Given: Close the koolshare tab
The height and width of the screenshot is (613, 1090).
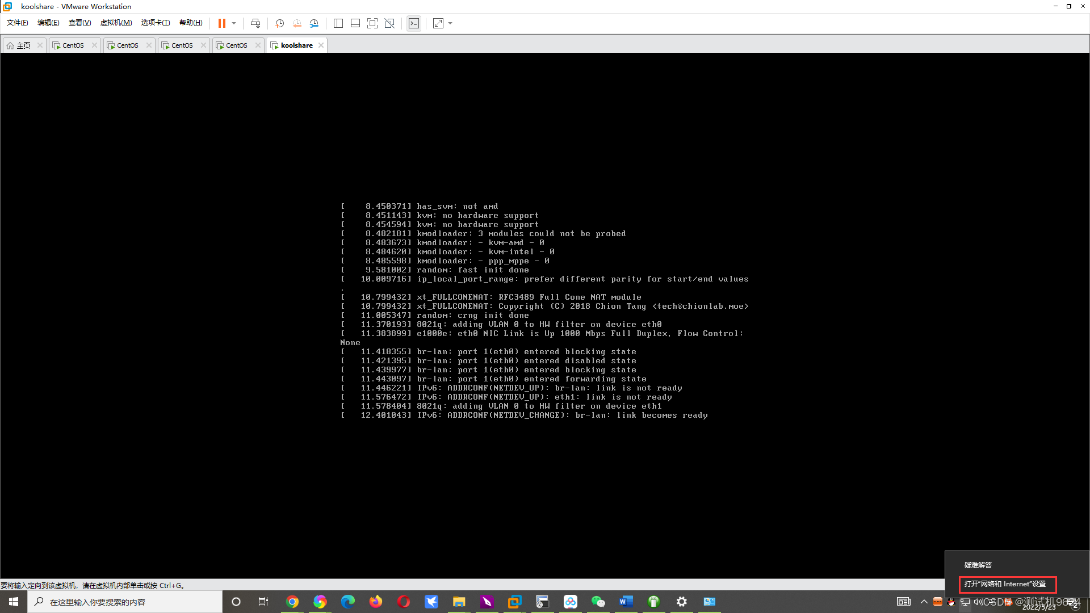Looking at the screenshot, I should pyautogui.click(x=321, y=45).
